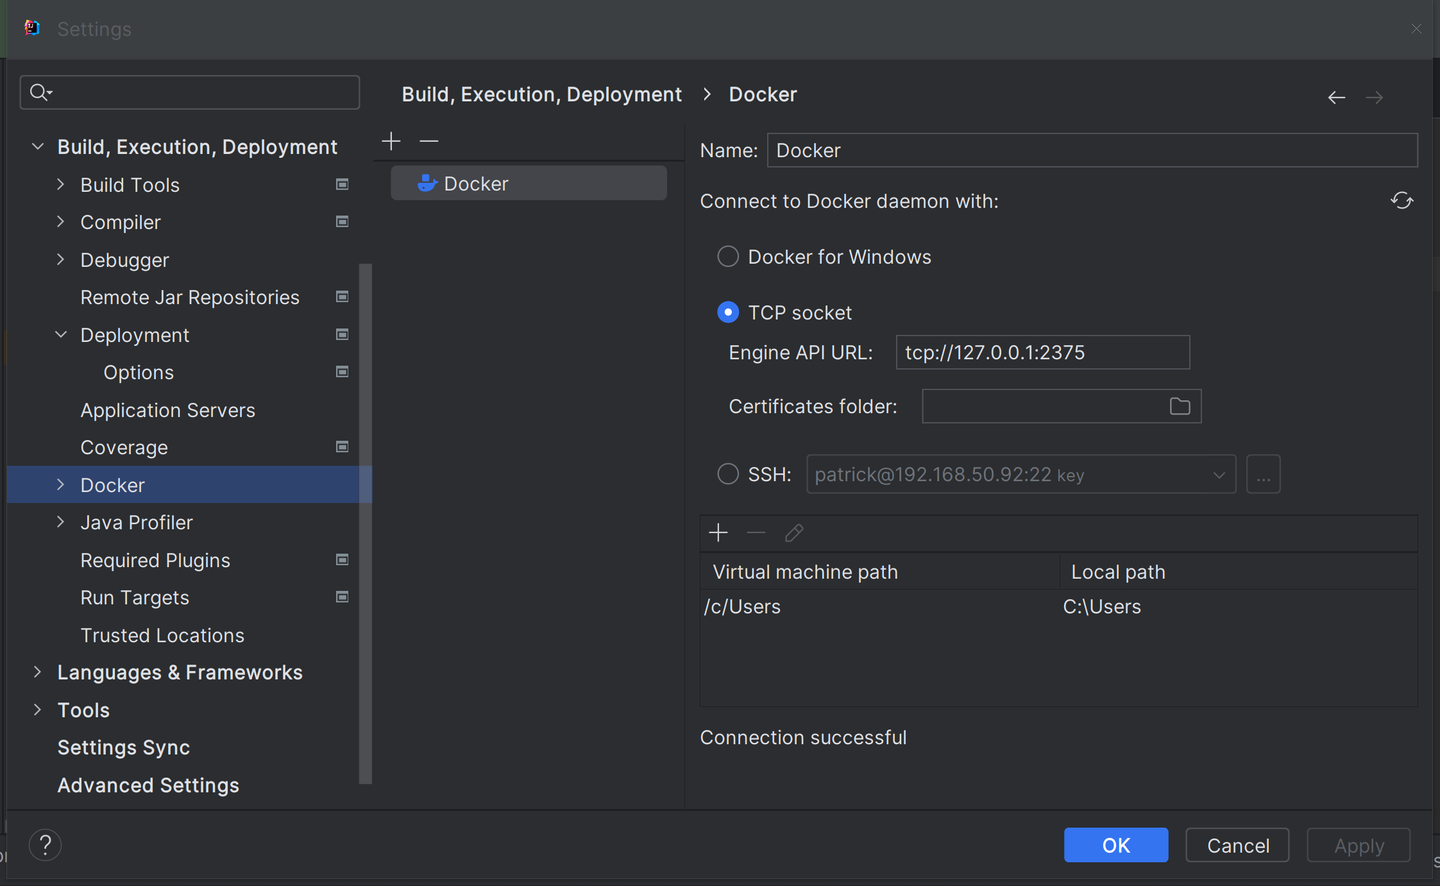
Task: Expand the Languages & Frameworks section
Action: (x=37, y=672)
